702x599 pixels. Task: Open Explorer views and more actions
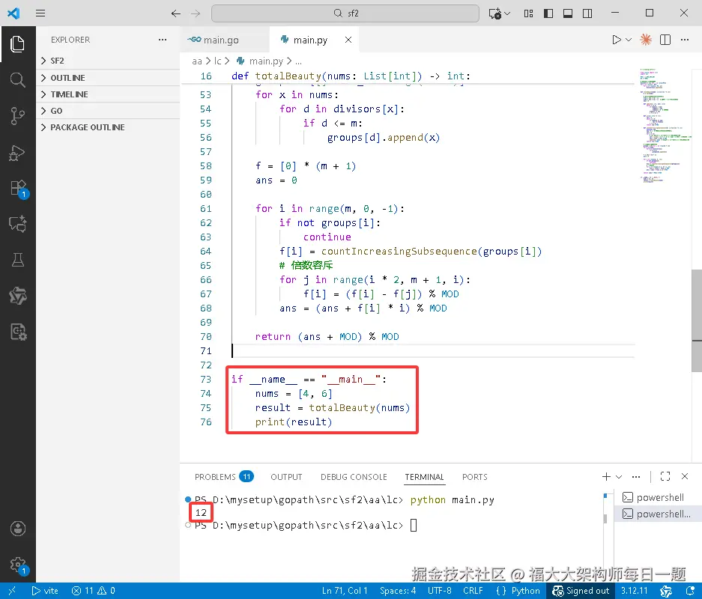tap(163, 40)
